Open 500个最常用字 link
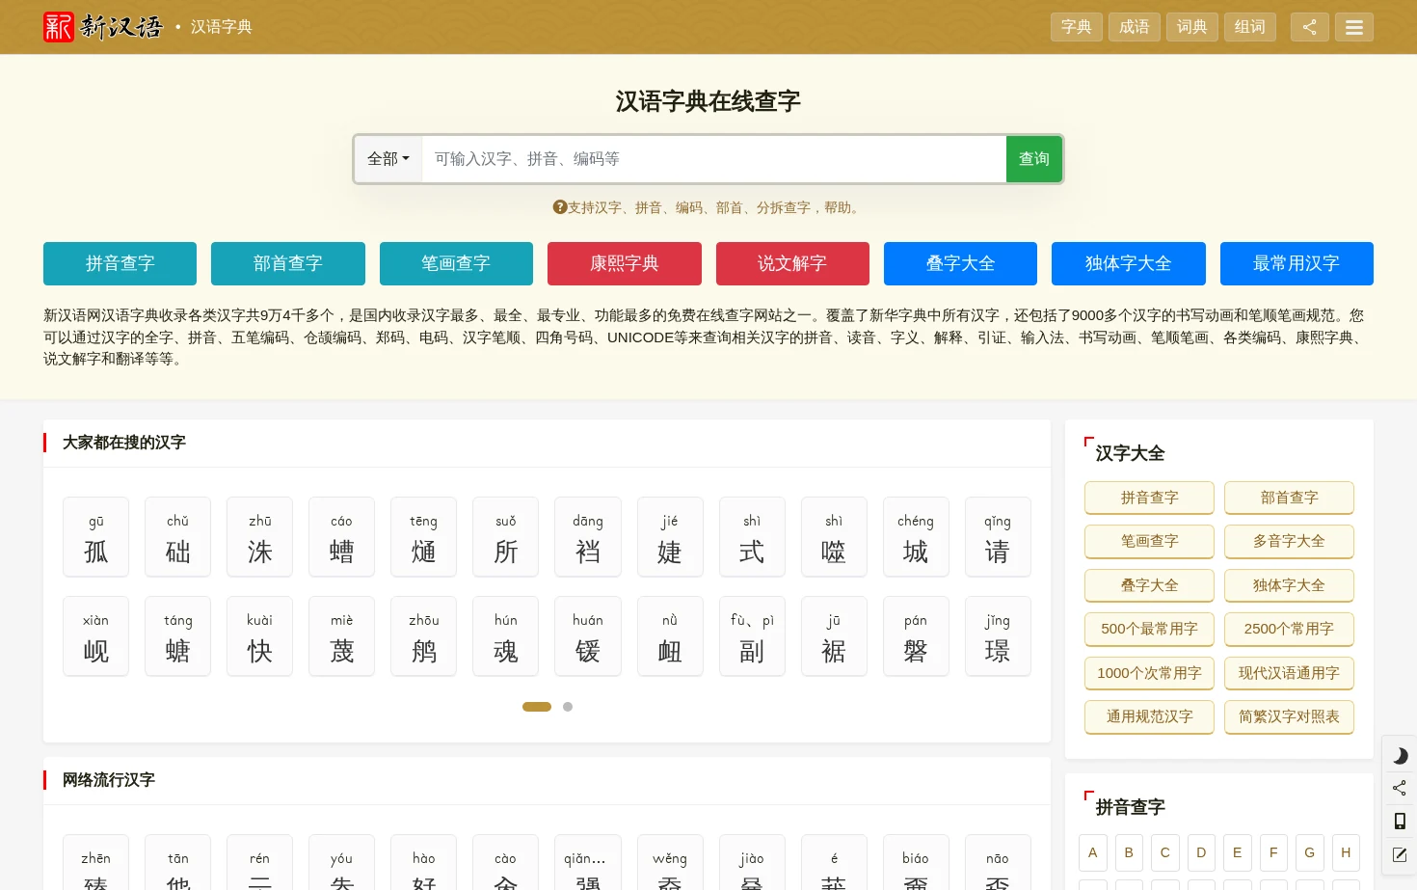Screen dimensions: 1417x890 1149,629
